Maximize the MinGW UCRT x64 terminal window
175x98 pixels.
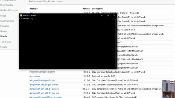pos(108,16)
